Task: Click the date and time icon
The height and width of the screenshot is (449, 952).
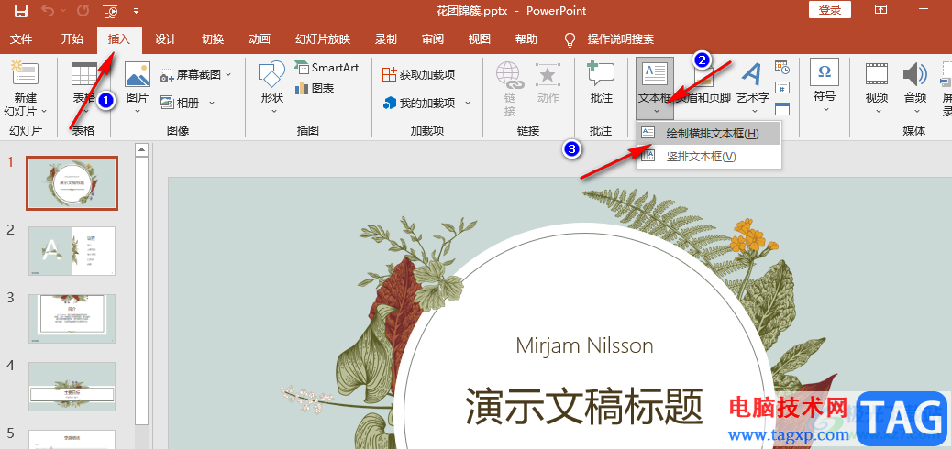Action: pyautogui.click(x=782, y=66)
